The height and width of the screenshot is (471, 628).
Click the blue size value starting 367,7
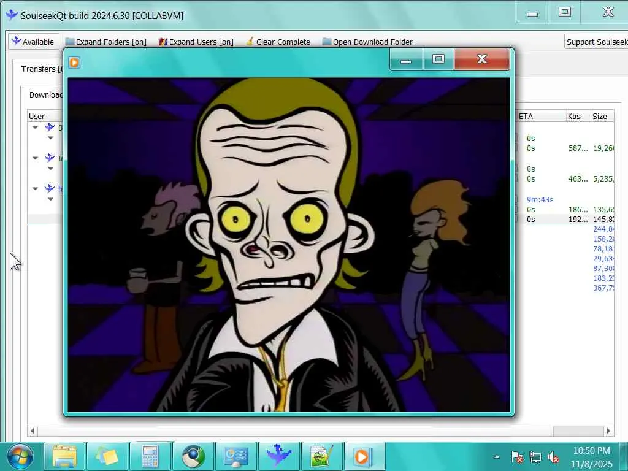[x=603, y=288]
